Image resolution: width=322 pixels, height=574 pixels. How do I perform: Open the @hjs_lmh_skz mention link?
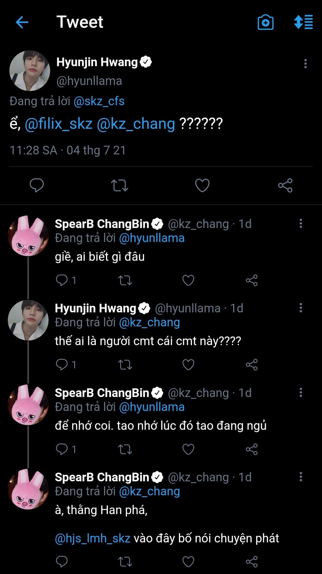pos(93,538)
